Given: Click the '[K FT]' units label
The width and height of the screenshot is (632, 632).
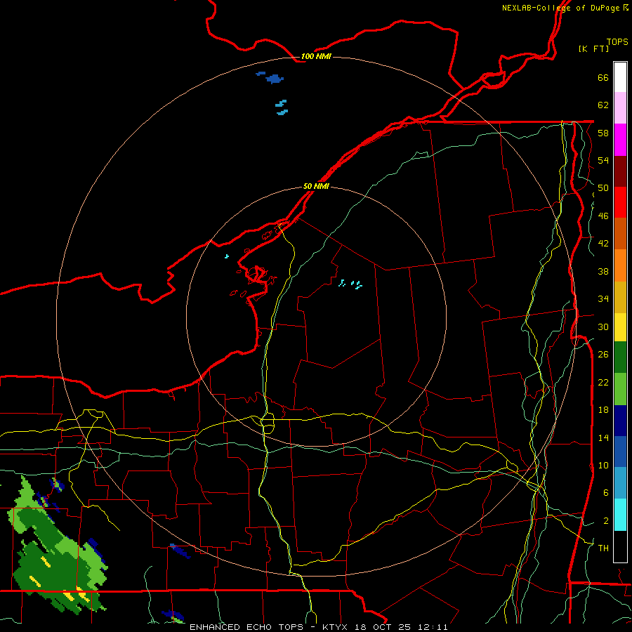Looking at the screenshot, I should [x=593, y=48].
